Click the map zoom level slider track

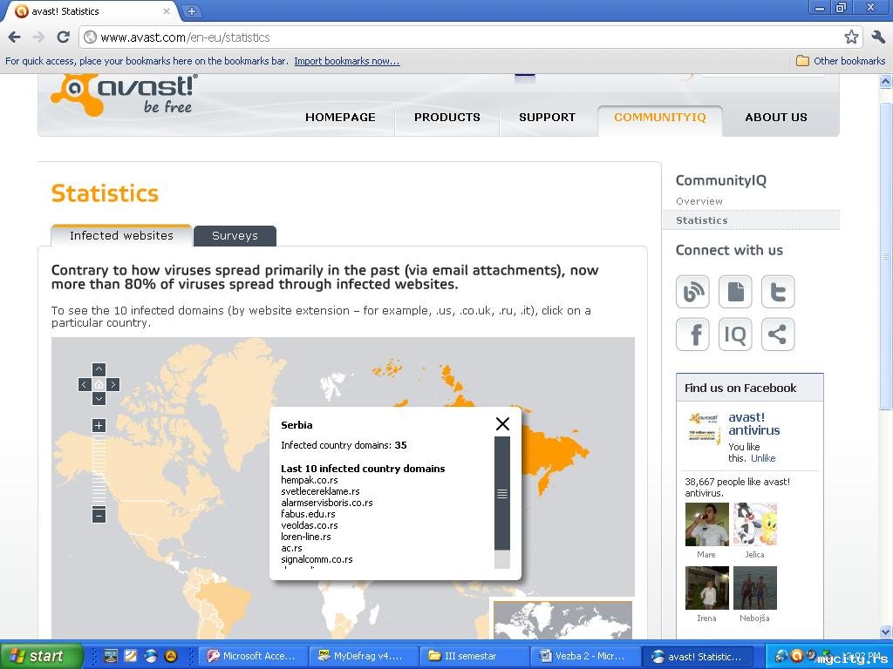coord(99,470)
